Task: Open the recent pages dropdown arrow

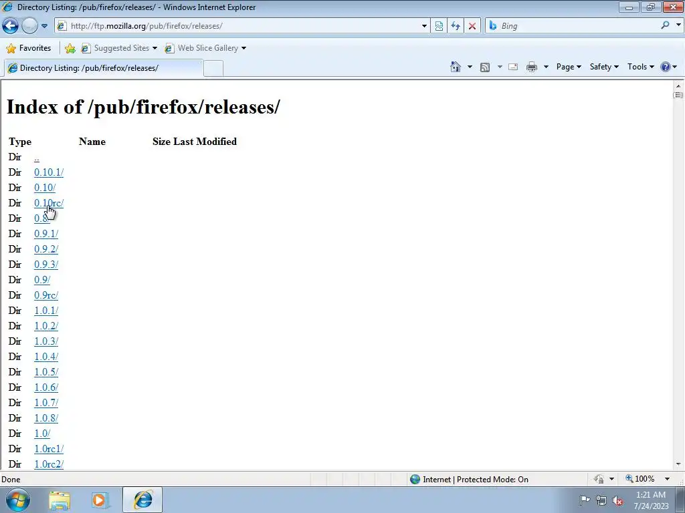Action: (x=45, y=26)
